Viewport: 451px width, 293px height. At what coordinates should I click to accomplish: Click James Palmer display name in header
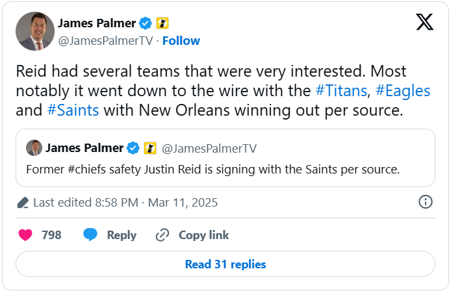(97, 23)
